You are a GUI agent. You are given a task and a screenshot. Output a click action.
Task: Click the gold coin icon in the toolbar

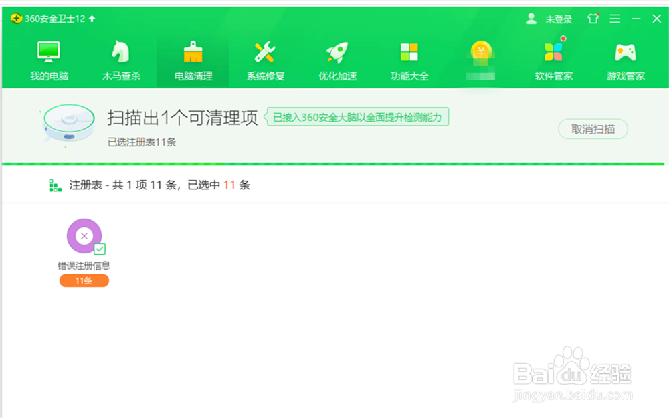[x=481, y=51]
